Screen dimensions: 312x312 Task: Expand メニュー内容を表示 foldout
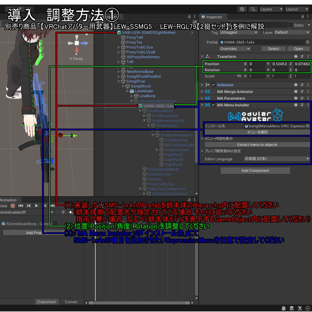tap(202, 139)
